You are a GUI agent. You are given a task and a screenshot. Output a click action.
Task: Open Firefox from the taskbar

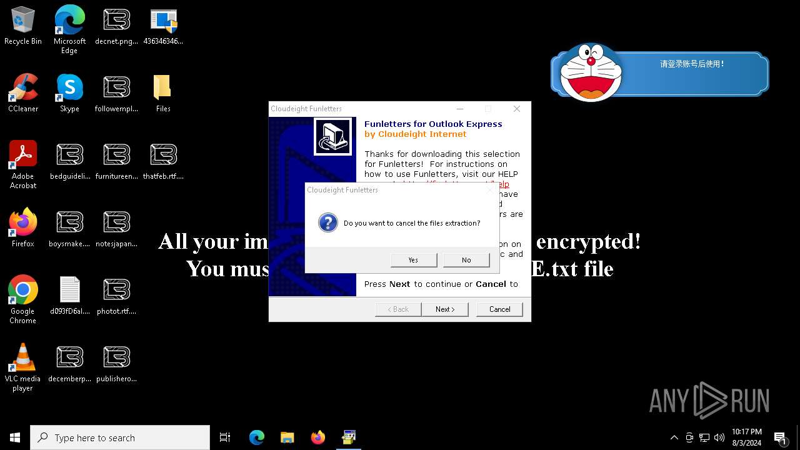coord(318,437)
